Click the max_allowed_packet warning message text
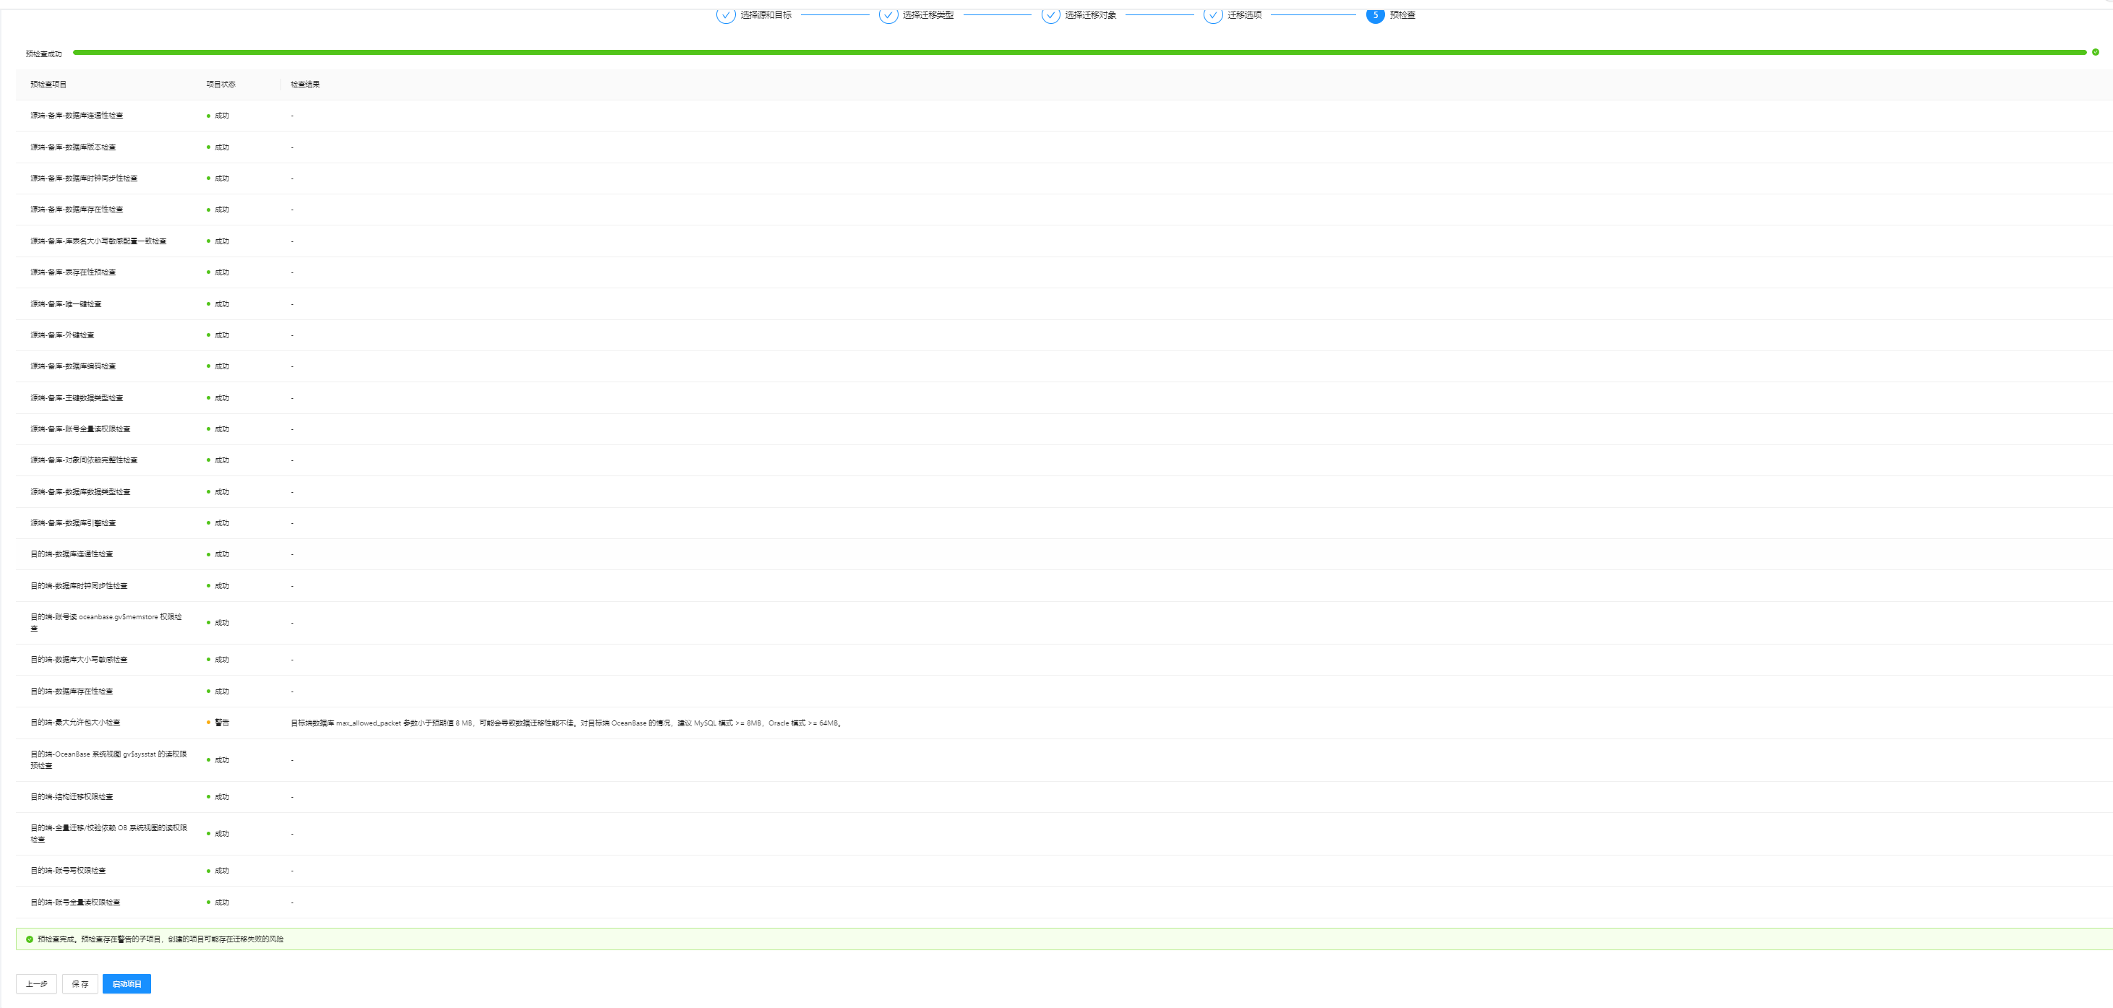The width and height of the screenshot is (2113, 1008). click(x=566, y=723)
